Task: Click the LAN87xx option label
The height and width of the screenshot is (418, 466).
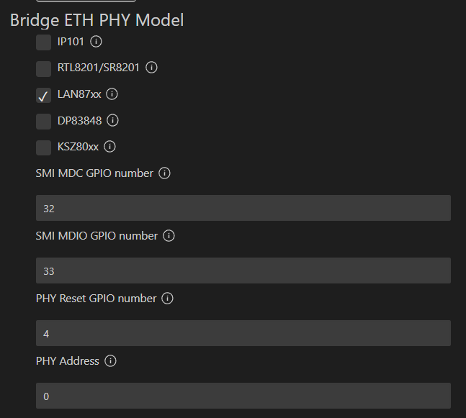Action: pyautogui.click(x=79, y=94)
